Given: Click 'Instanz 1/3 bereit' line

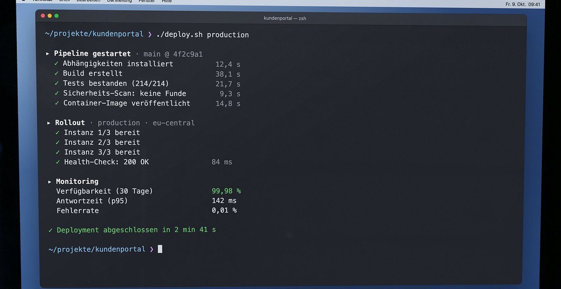Looking at the screenshot, I should pos(102,133).
